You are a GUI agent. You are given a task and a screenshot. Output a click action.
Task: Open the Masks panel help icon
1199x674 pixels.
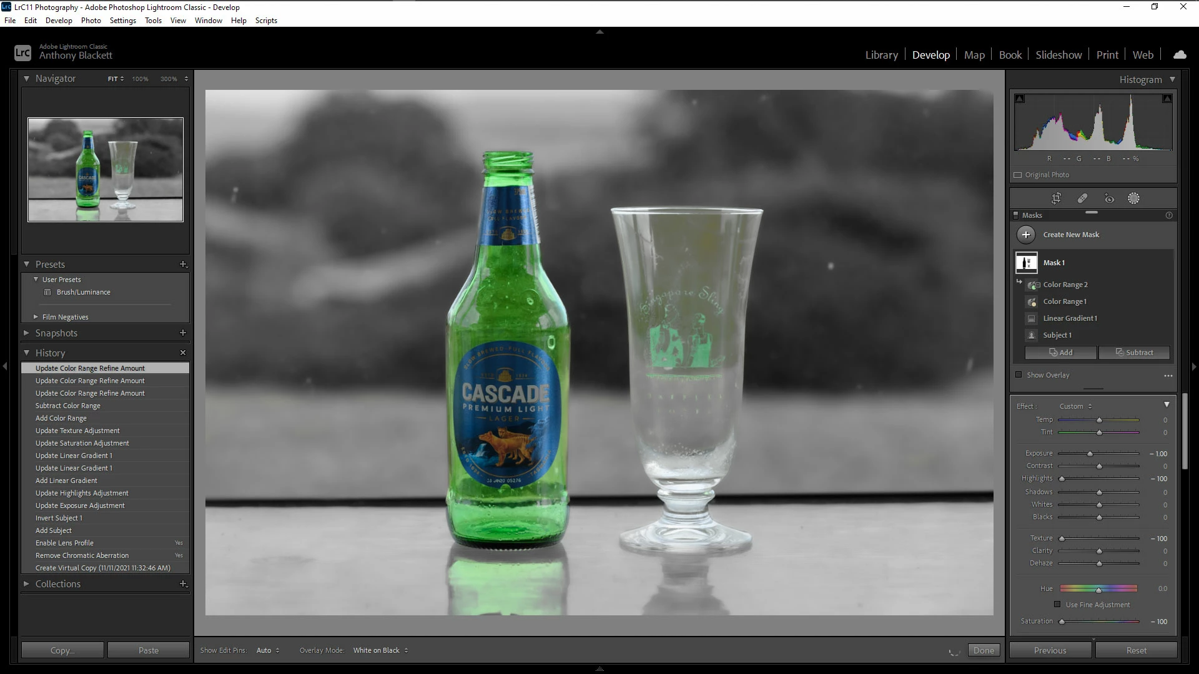1169,215
